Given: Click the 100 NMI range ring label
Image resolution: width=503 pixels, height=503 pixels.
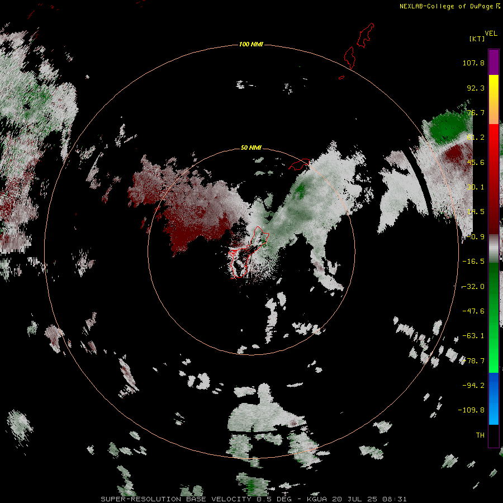Looking at the screenshot, I should 251,44.
